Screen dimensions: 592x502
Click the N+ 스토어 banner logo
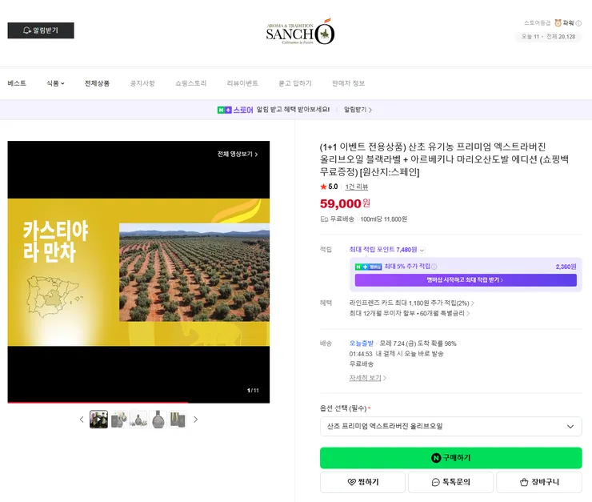point(235,110)
